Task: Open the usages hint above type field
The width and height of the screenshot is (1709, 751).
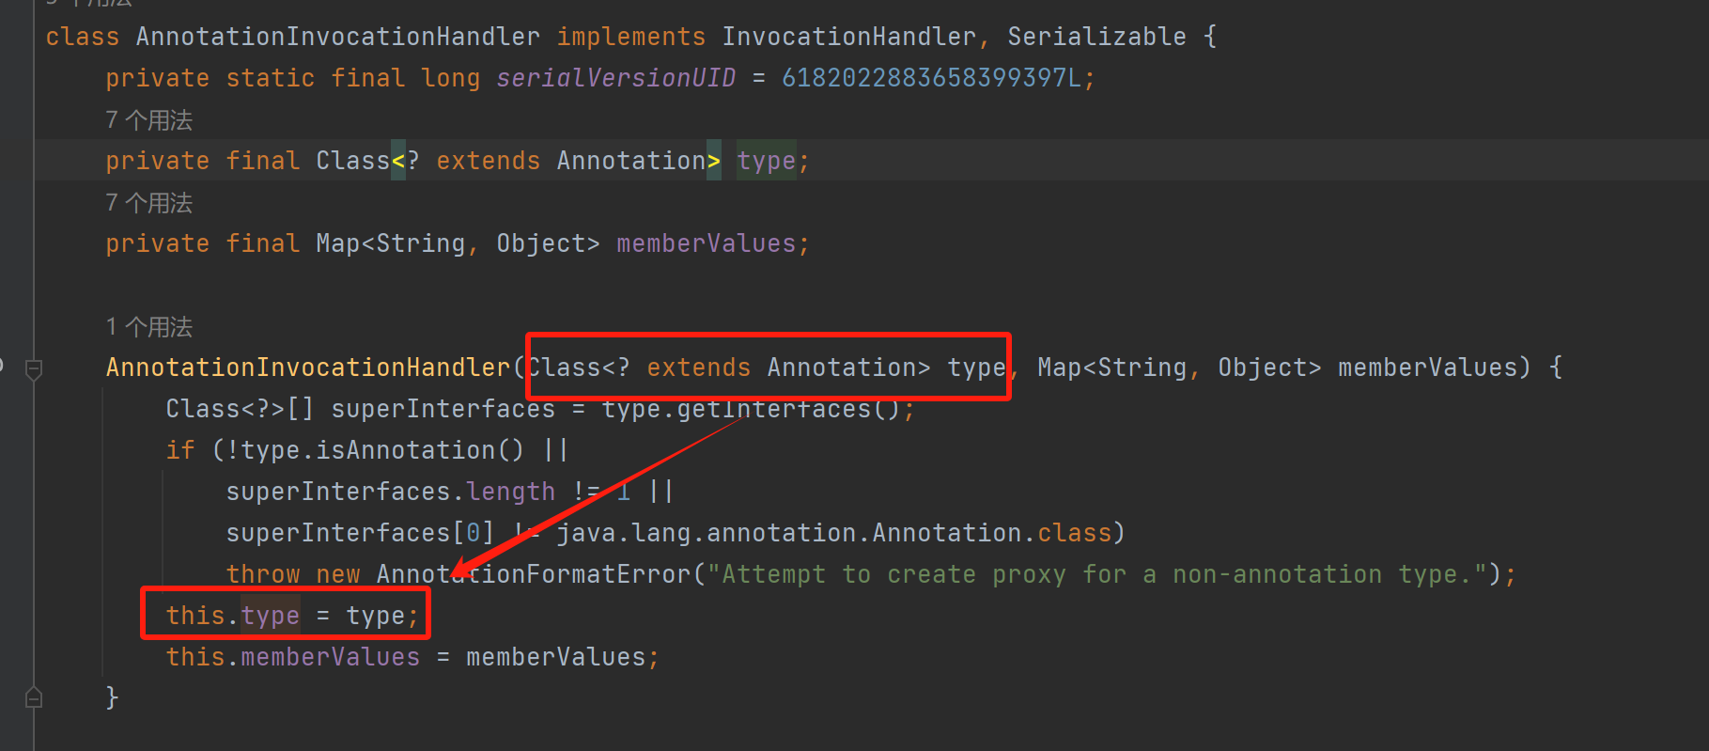Action: [148, 120]
